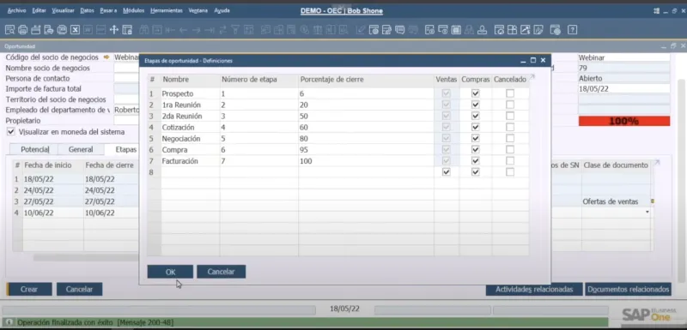Click the Help question mark icon
The image size is (687, 330).
tap(572, 30)
